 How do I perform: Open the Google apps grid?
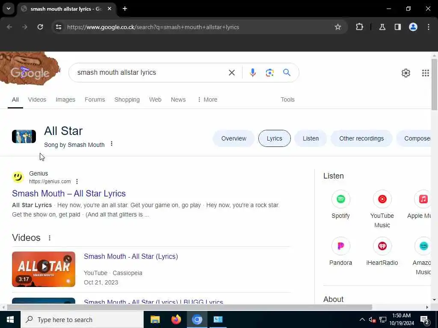(425, 73)
